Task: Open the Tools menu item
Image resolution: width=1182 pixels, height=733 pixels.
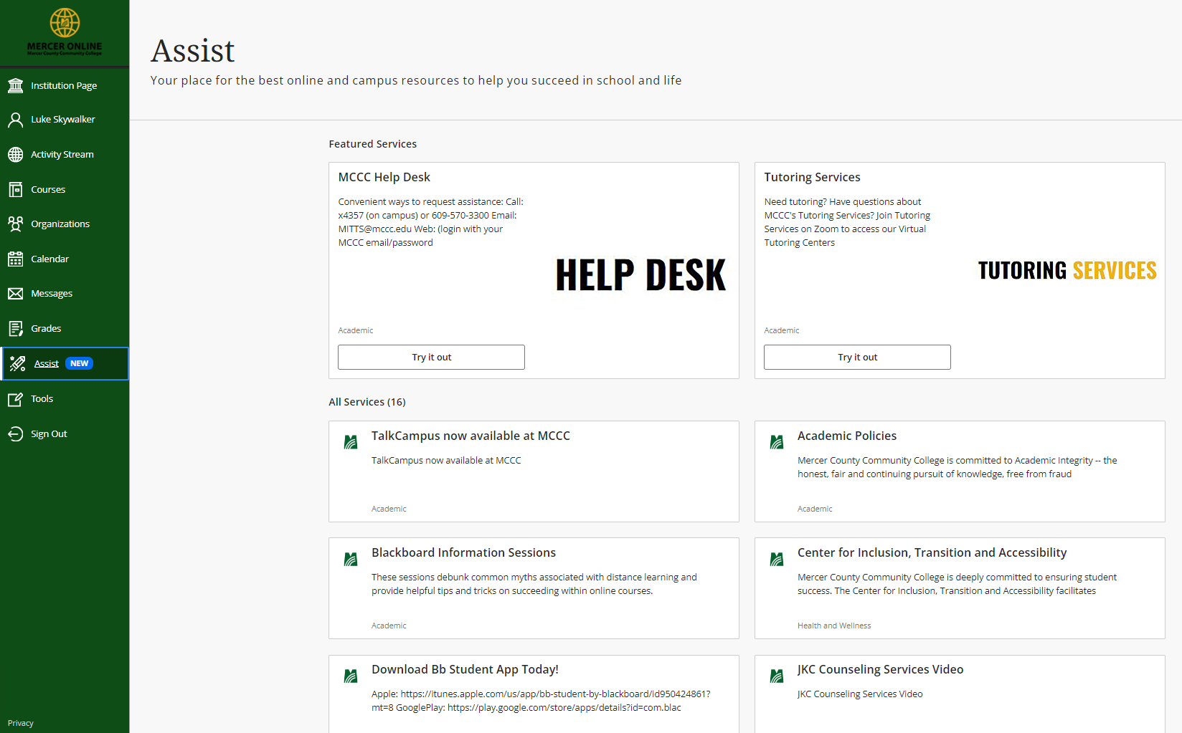Action: pos(42,399)
